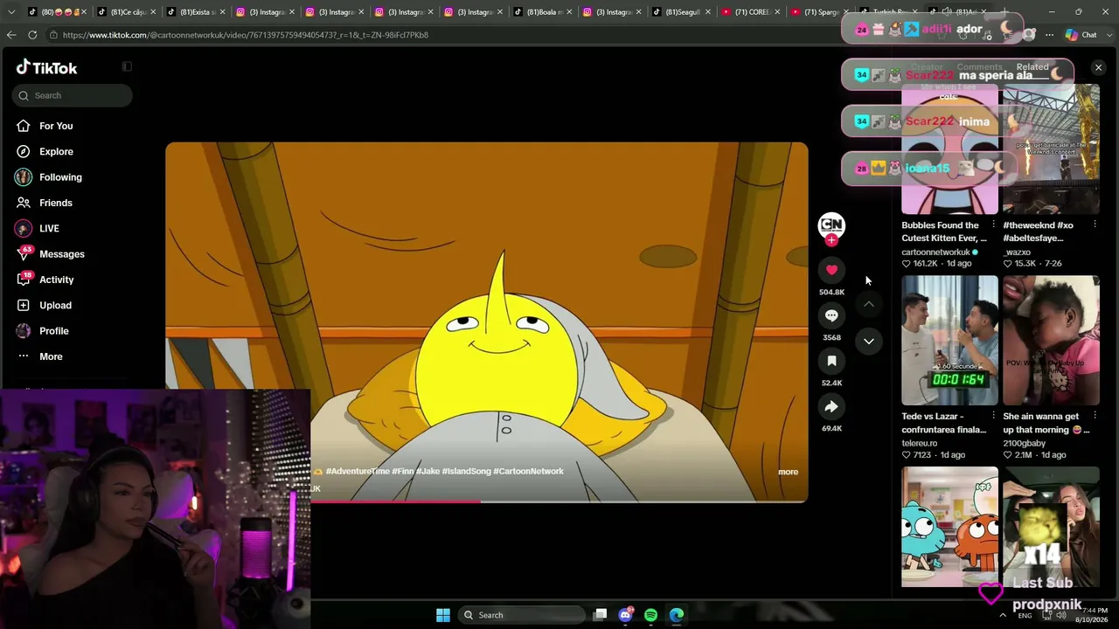Image resolution: width=1119 pixels, height=629 pixels.
Task: Open options for the #theweeknd video
Action: (1095, 225)
